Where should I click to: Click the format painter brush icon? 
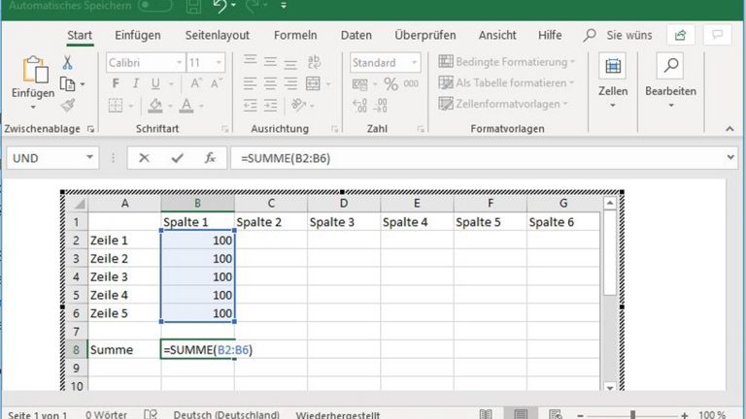[68, 105]
